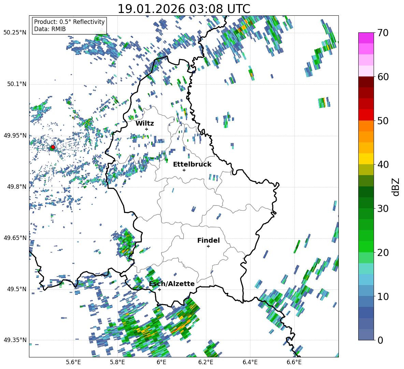The height and width of the screenshot is (369, 404).
Task: Click the 60 colorbar tick label
Action: click(383, 77)
